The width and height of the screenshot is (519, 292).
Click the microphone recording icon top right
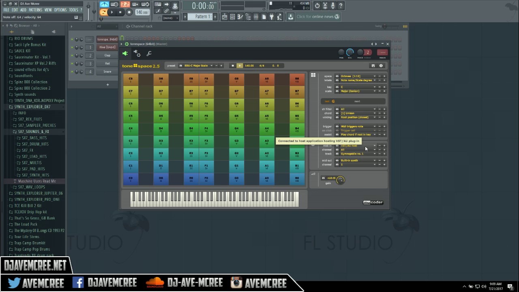tap(332, 6)
